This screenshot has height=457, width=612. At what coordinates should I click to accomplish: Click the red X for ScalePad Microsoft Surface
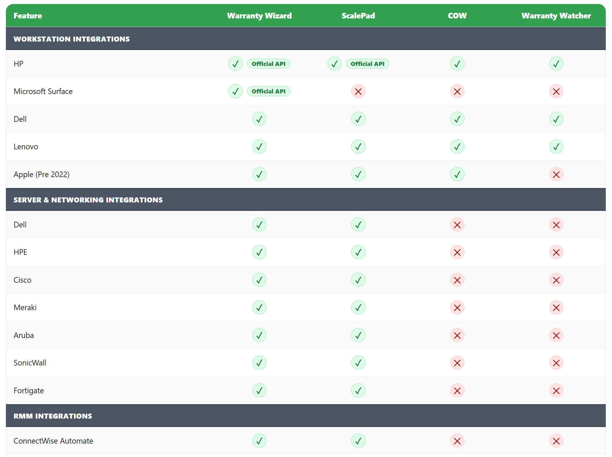click(358, 92)
